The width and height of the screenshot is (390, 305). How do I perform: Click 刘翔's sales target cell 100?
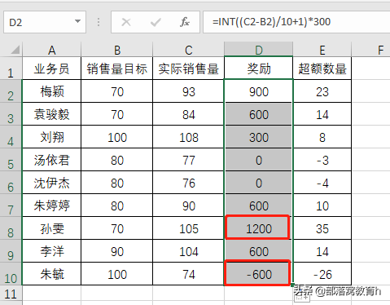(117, 137)
